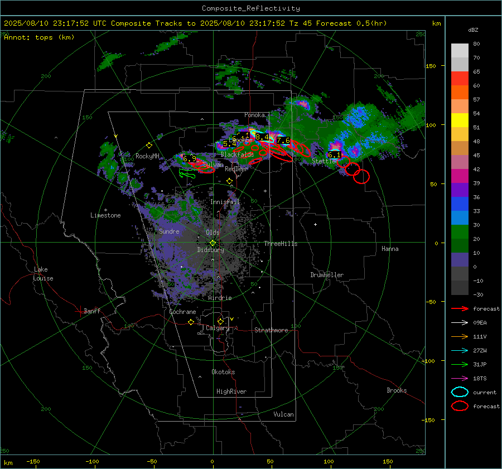Viewport: 502px width, 469px height.
Task: Click the Olds town label
Action: [213, 233]
